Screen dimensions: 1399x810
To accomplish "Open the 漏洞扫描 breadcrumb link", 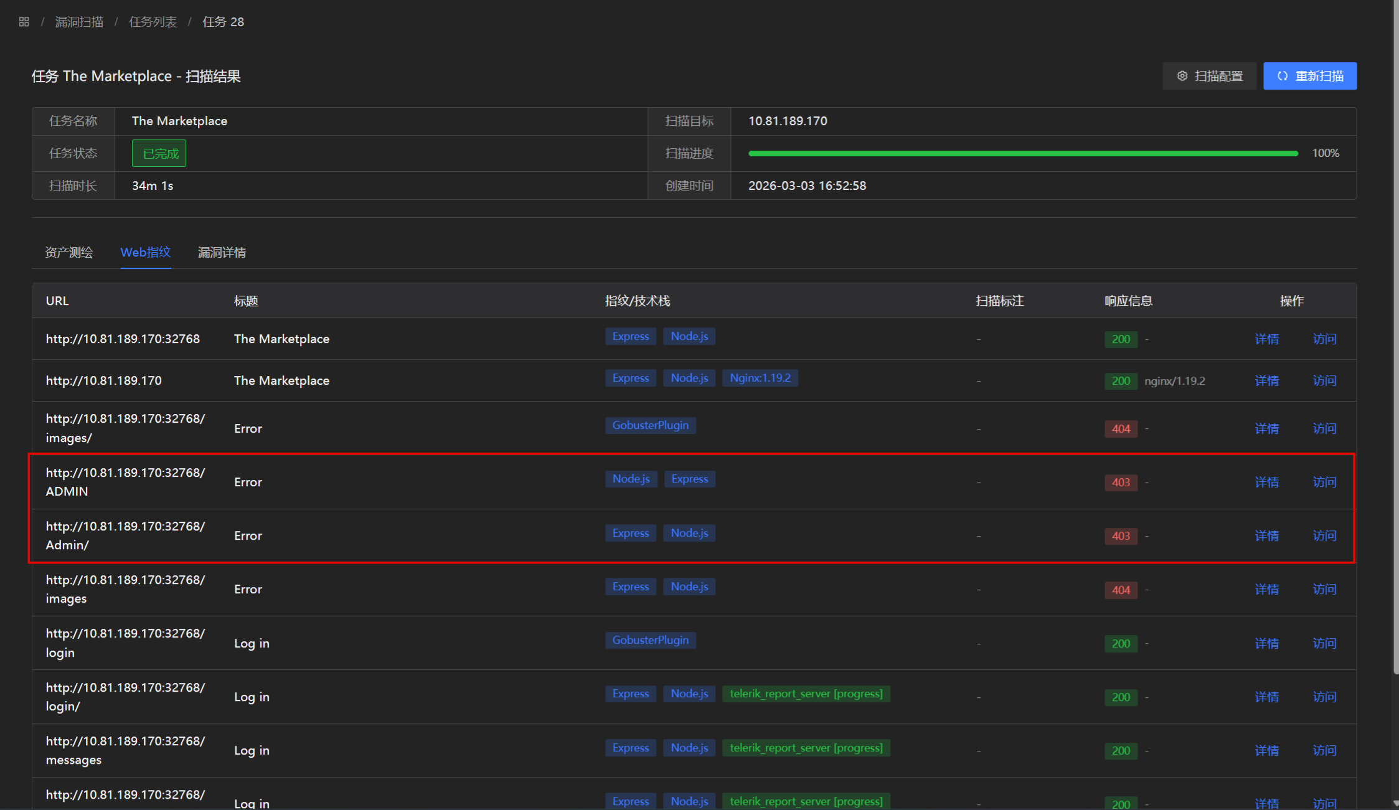I will (79, 22).
